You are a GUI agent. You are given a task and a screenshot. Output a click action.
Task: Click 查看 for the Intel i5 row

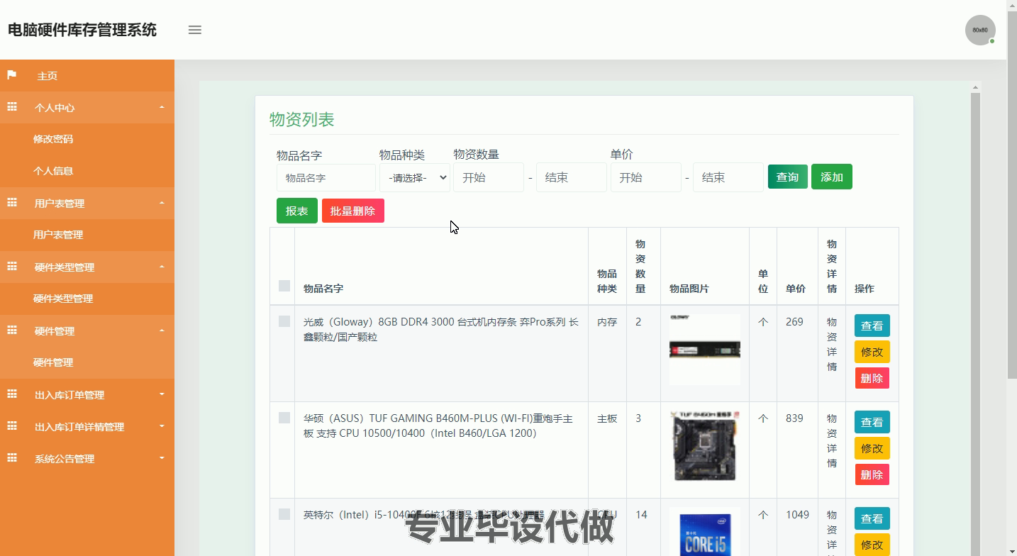[872, 518]
